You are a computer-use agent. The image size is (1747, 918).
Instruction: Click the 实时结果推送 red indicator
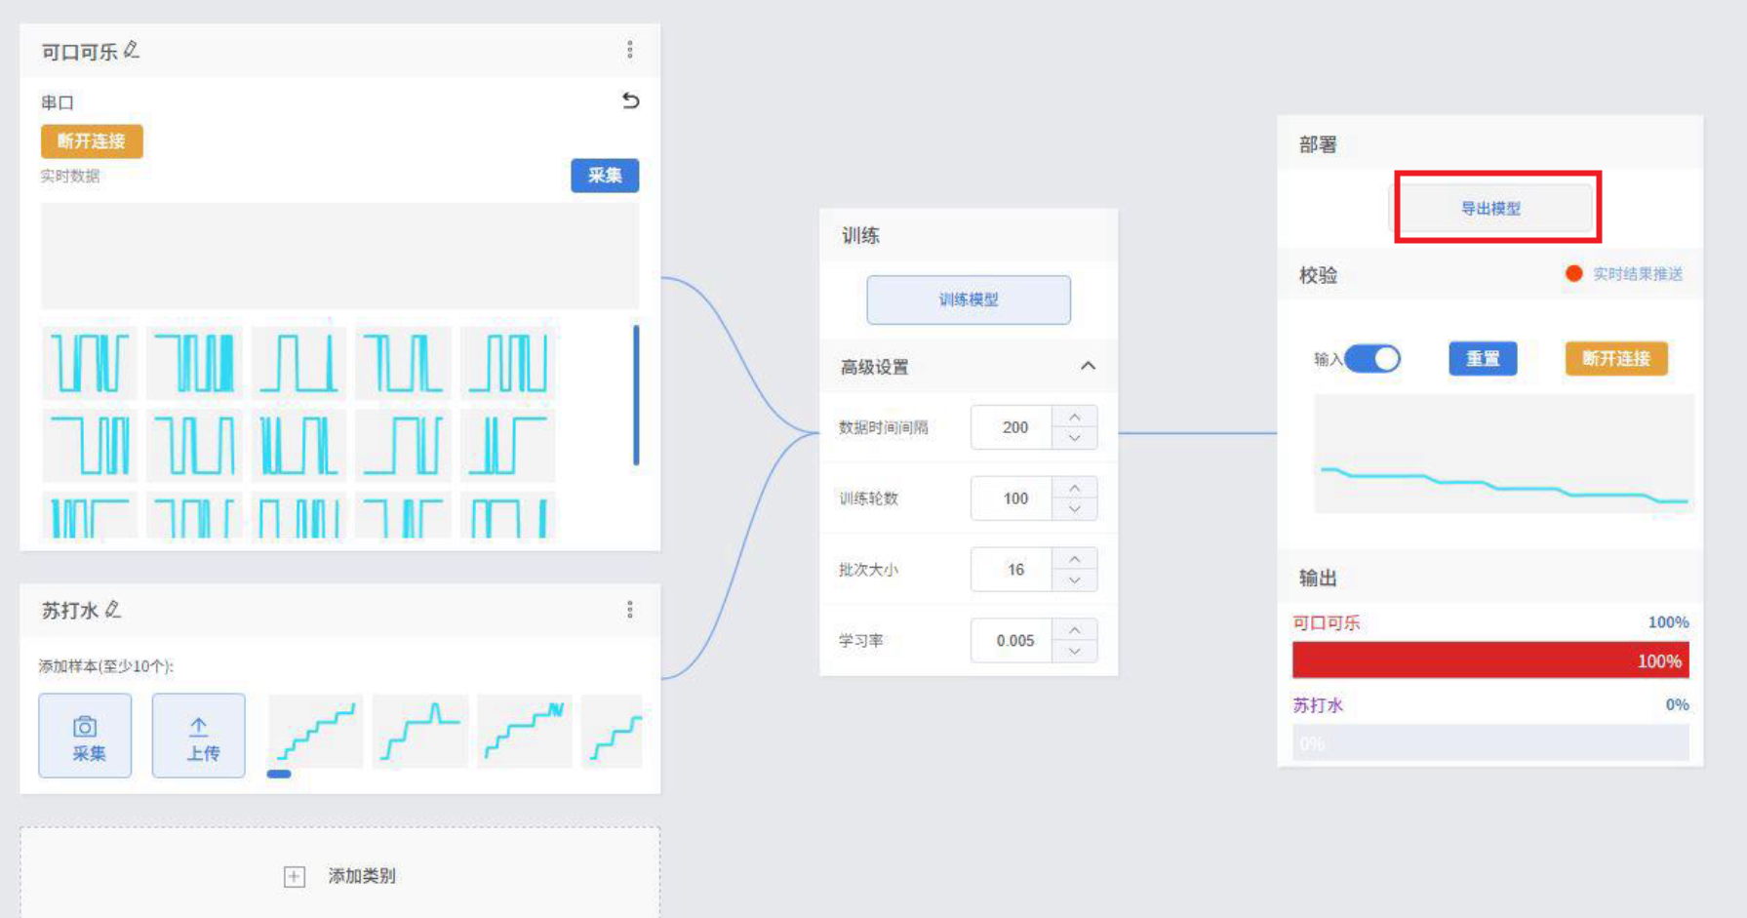pyautogui.click(x=1573, y=274)
